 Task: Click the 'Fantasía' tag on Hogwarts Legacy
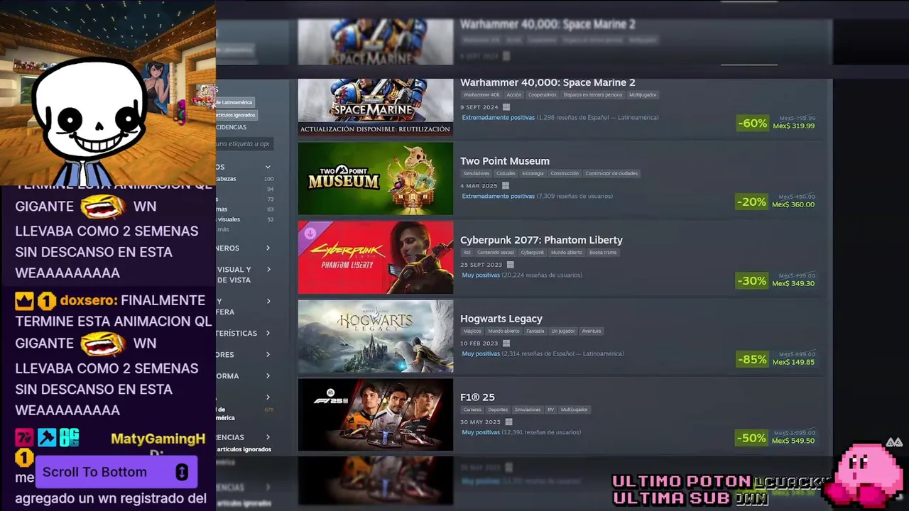click(535, 331)
